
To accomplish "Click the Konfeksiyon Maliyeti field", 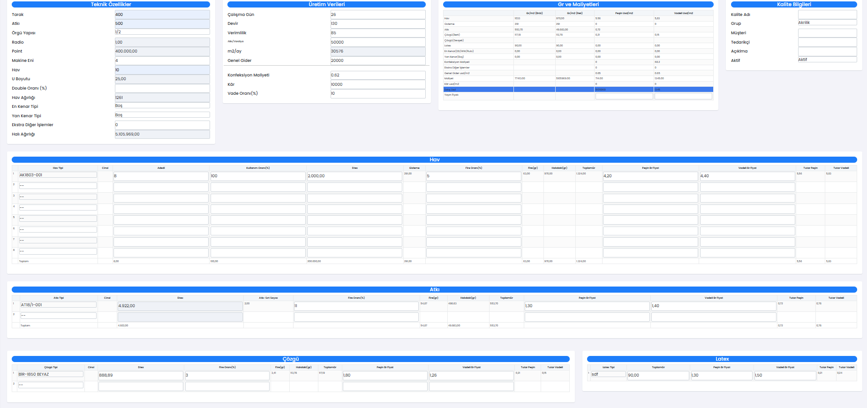I will [377, 75].
